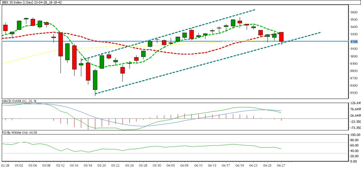Select the tall green candle at the March low
The height and width of the screenshot is (173, 361).
pyautogui.click(x=95, y=80)
